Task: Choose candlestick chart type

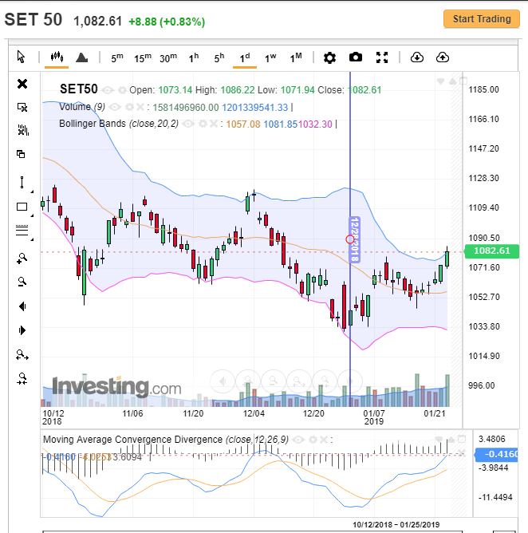Action: (x=57, y=57)
